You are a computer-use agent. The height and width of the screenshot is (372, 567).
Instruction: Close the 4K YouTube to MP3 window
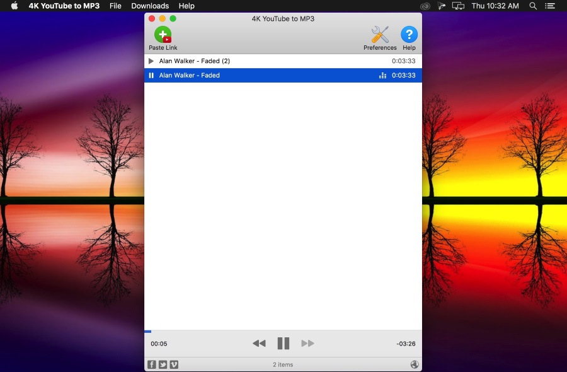click(152, 18)
